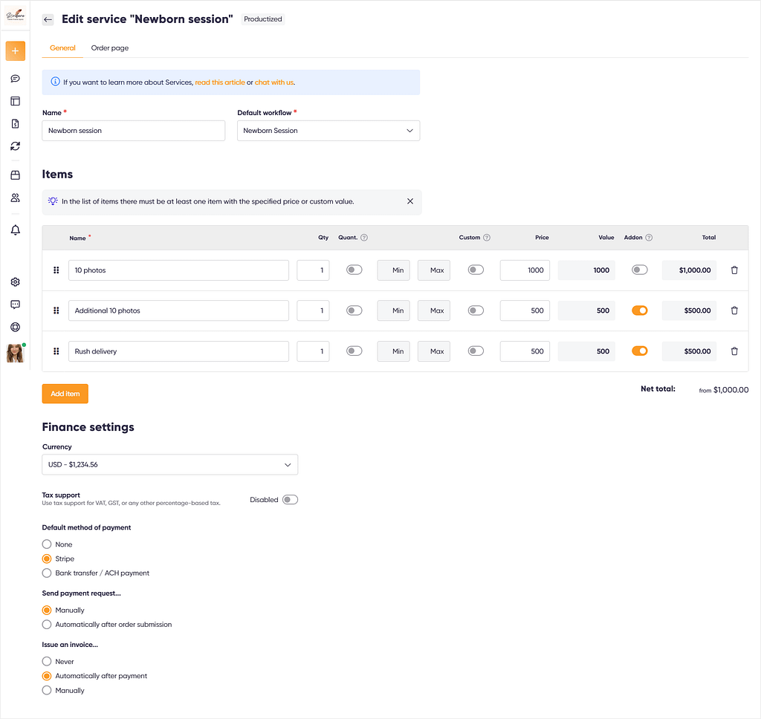
Task: Select Automatically after payment invoice option
Action: pos(47,676)
